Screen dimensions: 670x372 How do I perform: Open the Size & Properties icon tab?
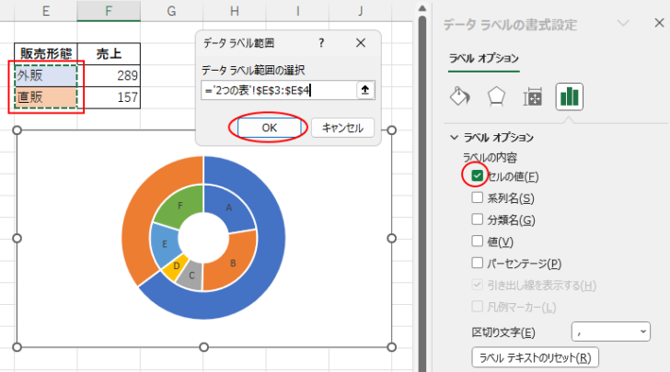532,96
